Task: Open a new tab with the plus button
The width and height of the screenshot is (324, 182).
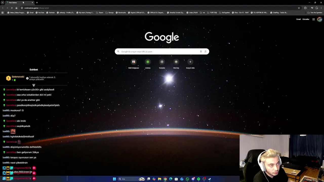Action: 37,3
